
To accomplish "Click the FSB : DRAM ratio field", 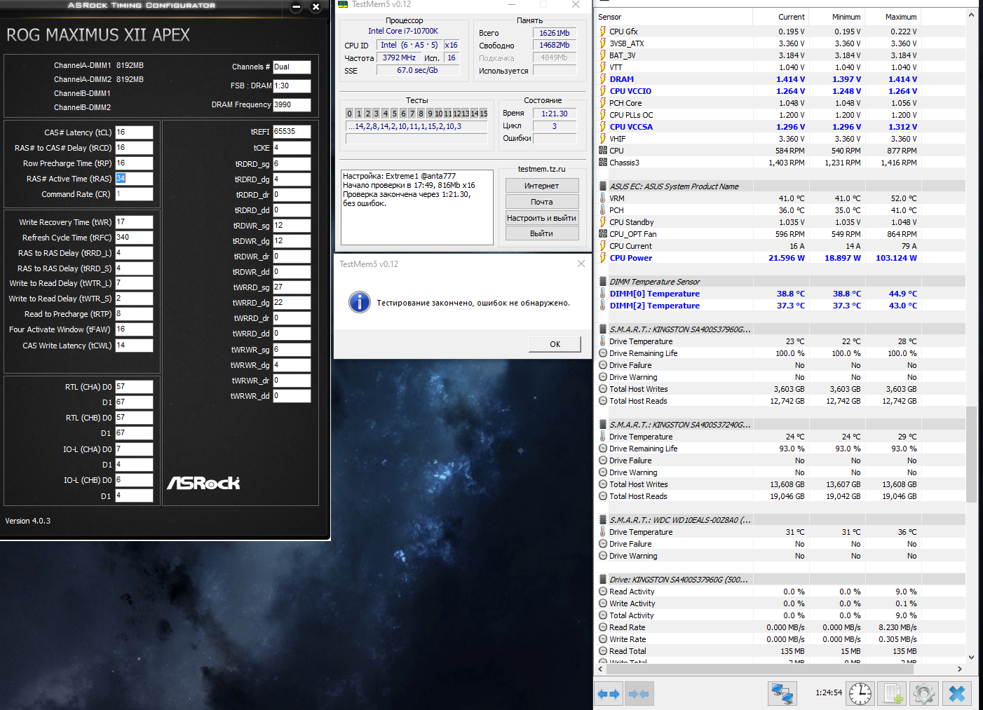I will (292, 86).
